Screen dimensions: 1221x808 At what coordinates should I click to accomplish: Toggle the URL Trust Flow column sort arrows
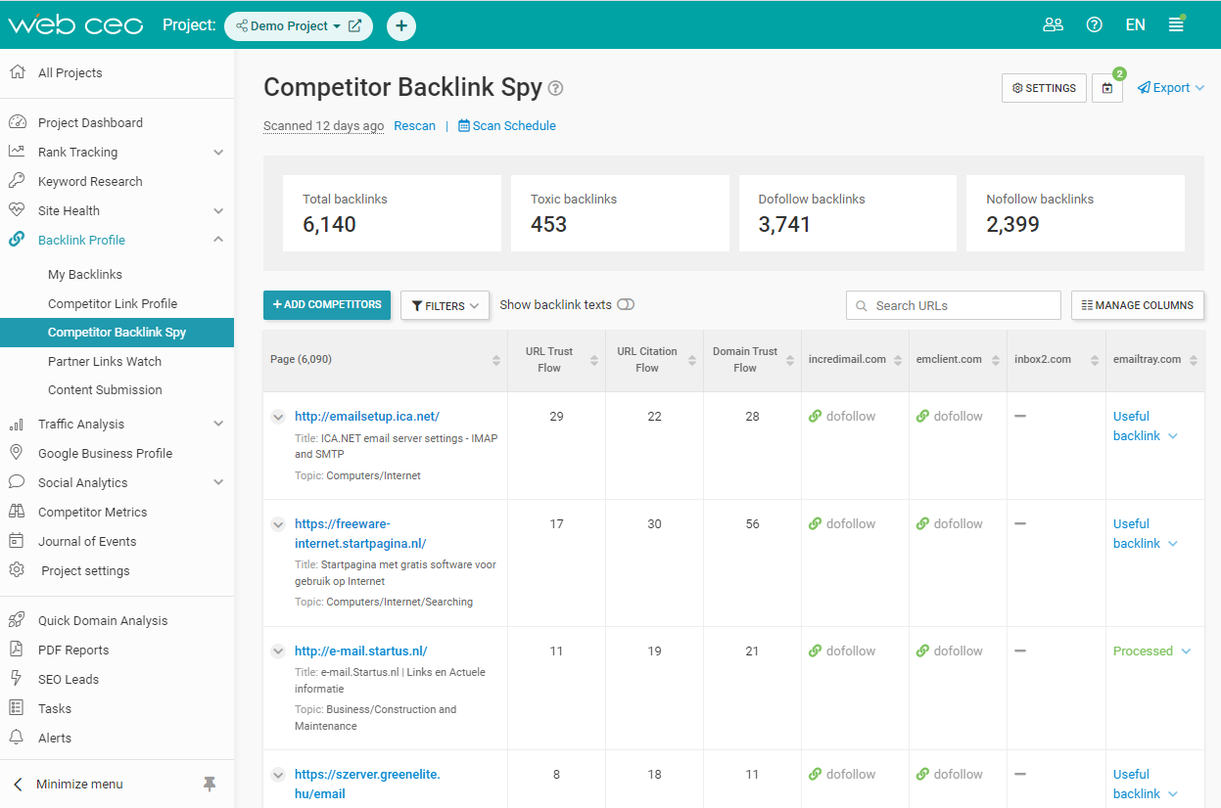pyautogui.click(x=595, y=361)
